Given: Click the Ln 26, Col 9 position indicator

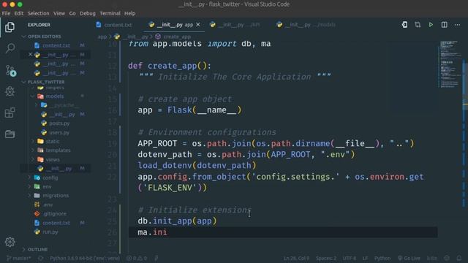Looking at the screenshot, I should click(296, 258).
